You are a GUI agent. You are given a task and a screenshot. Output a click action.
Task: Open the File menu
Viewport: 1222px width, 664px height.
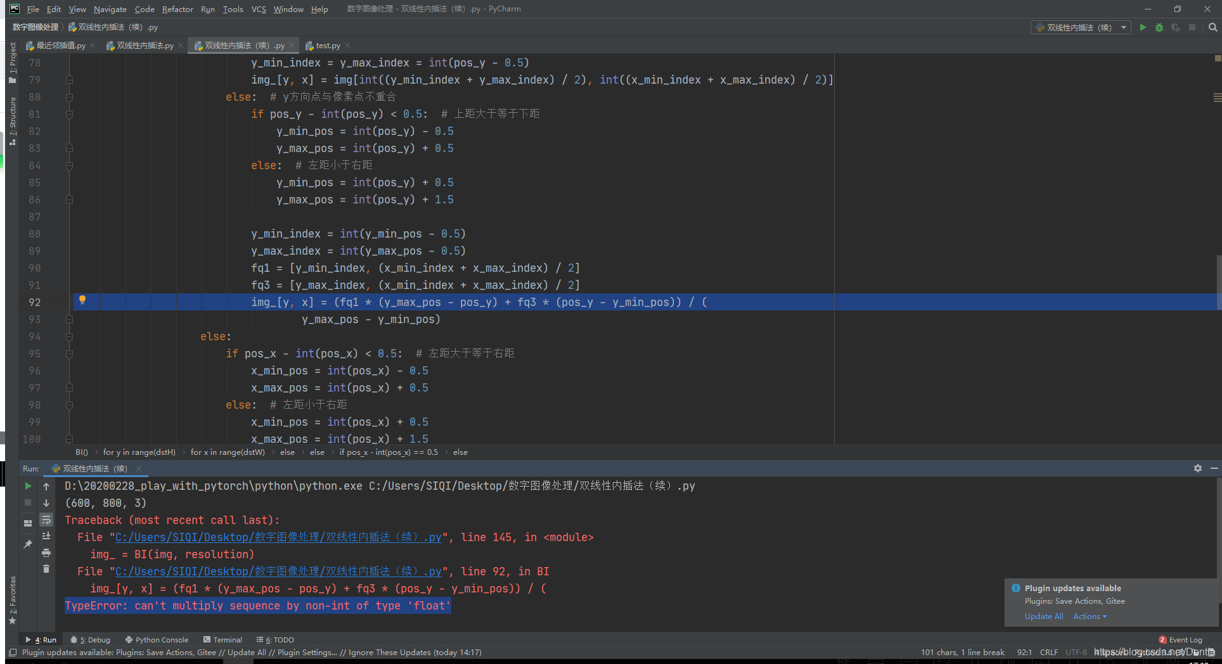[33, 9]
